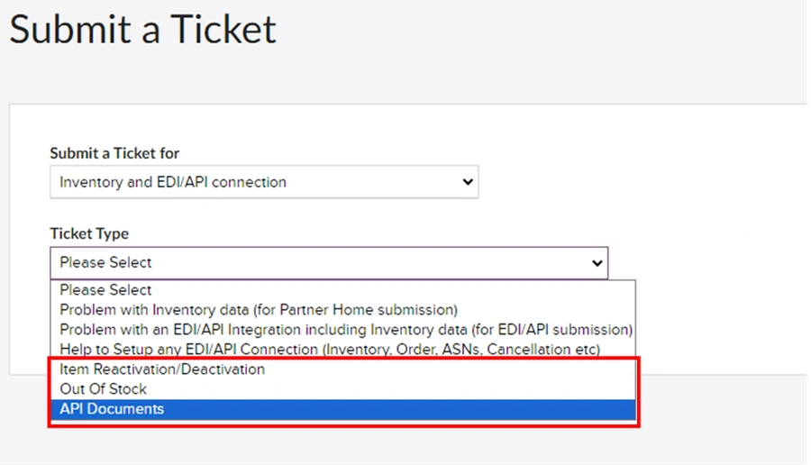Click empty space right of 'Item Reactivation/Deactivation'
Viewport: 811px width, 465px height.
tap(450, 369)
